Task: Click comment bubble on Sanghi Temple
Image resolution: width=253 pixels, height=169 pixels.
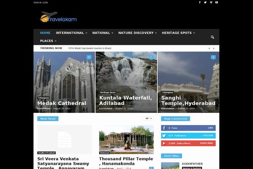Action: click(x=213, y=57)
